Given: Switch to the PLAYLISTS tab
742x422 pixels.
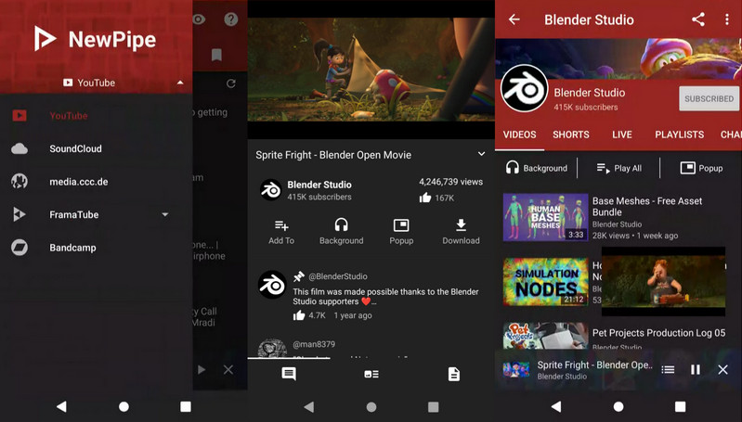Looking at the screenshot, I should click(680, 134).
